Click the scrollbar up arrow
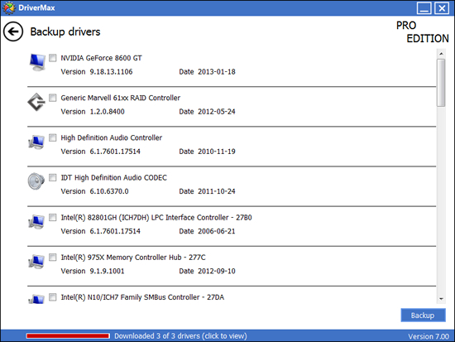The width and height of the screenshot is (455, 342). tap(442, 54)
